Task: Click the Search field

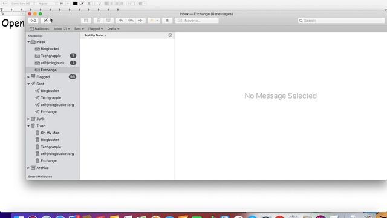Action: pos(341,21)
